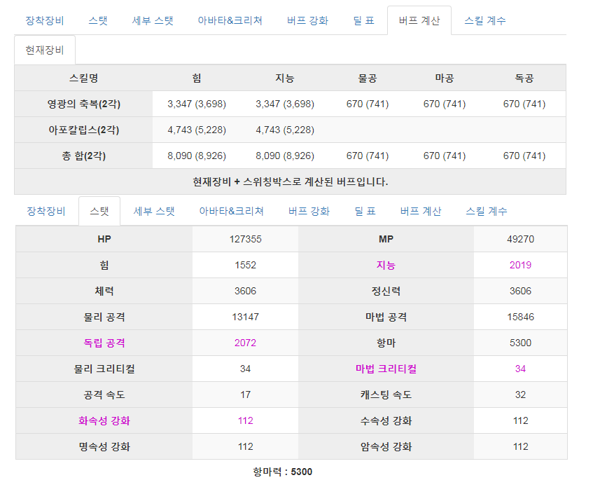Click 공격 속도 value 17

coord(245,395)
